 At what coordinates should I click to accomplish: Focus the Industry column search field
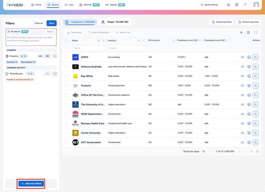(127, 48)
